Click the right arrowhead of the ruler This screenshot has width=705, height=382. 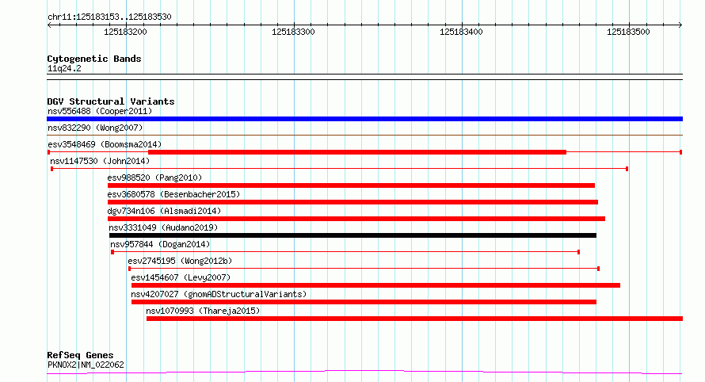tap(680, 25)
